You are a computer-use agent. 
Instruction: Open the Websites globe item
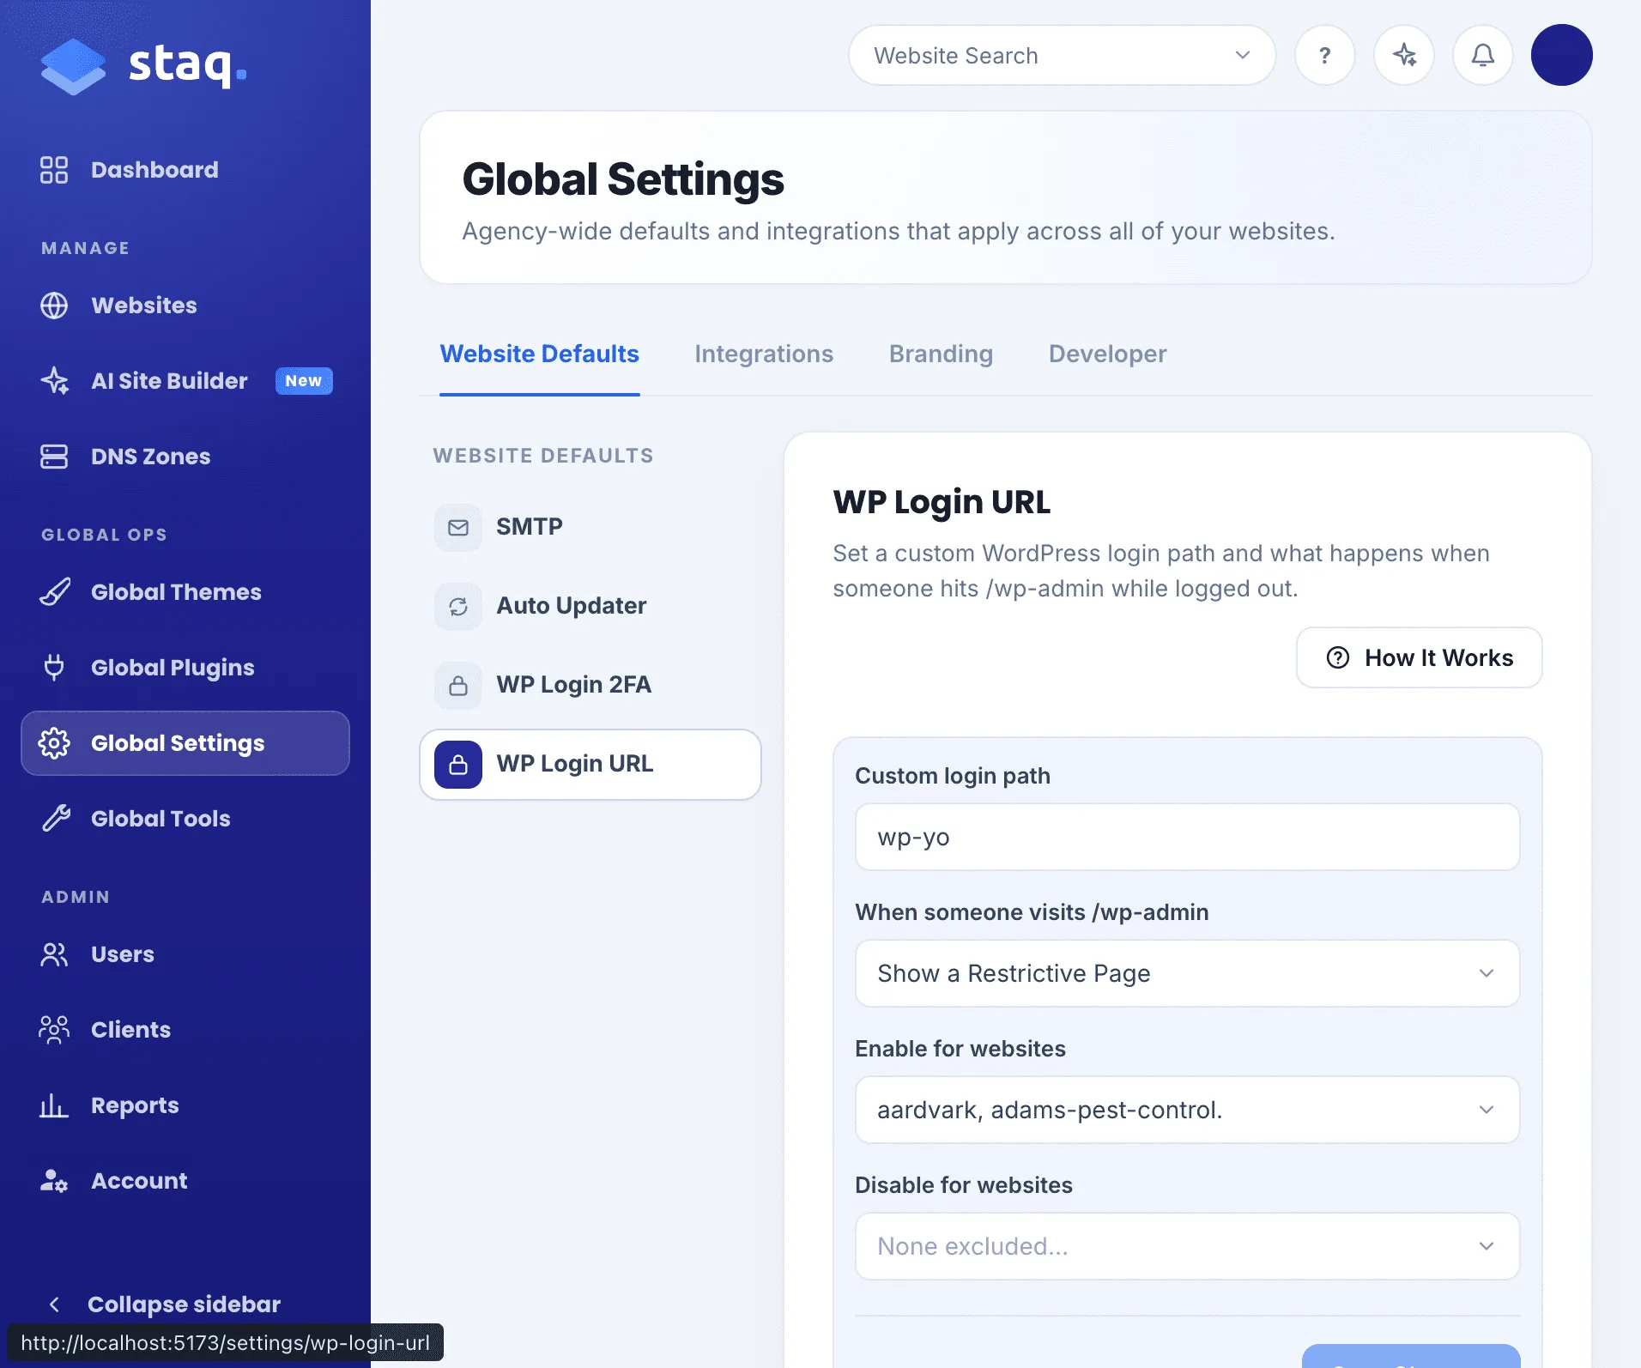(185, 306)
